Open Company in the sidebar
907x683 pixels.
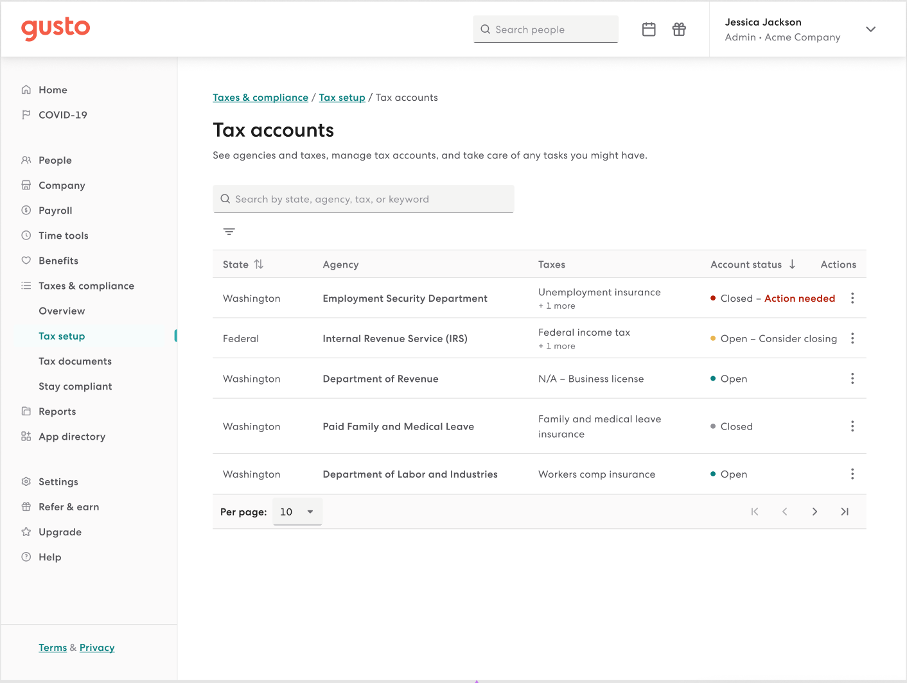62,186
